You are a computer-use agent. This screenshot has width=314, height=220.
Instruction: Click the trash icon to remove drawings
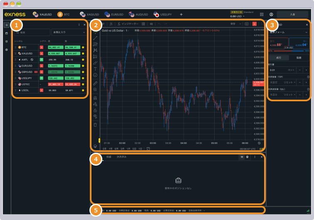tap(95, 125)
